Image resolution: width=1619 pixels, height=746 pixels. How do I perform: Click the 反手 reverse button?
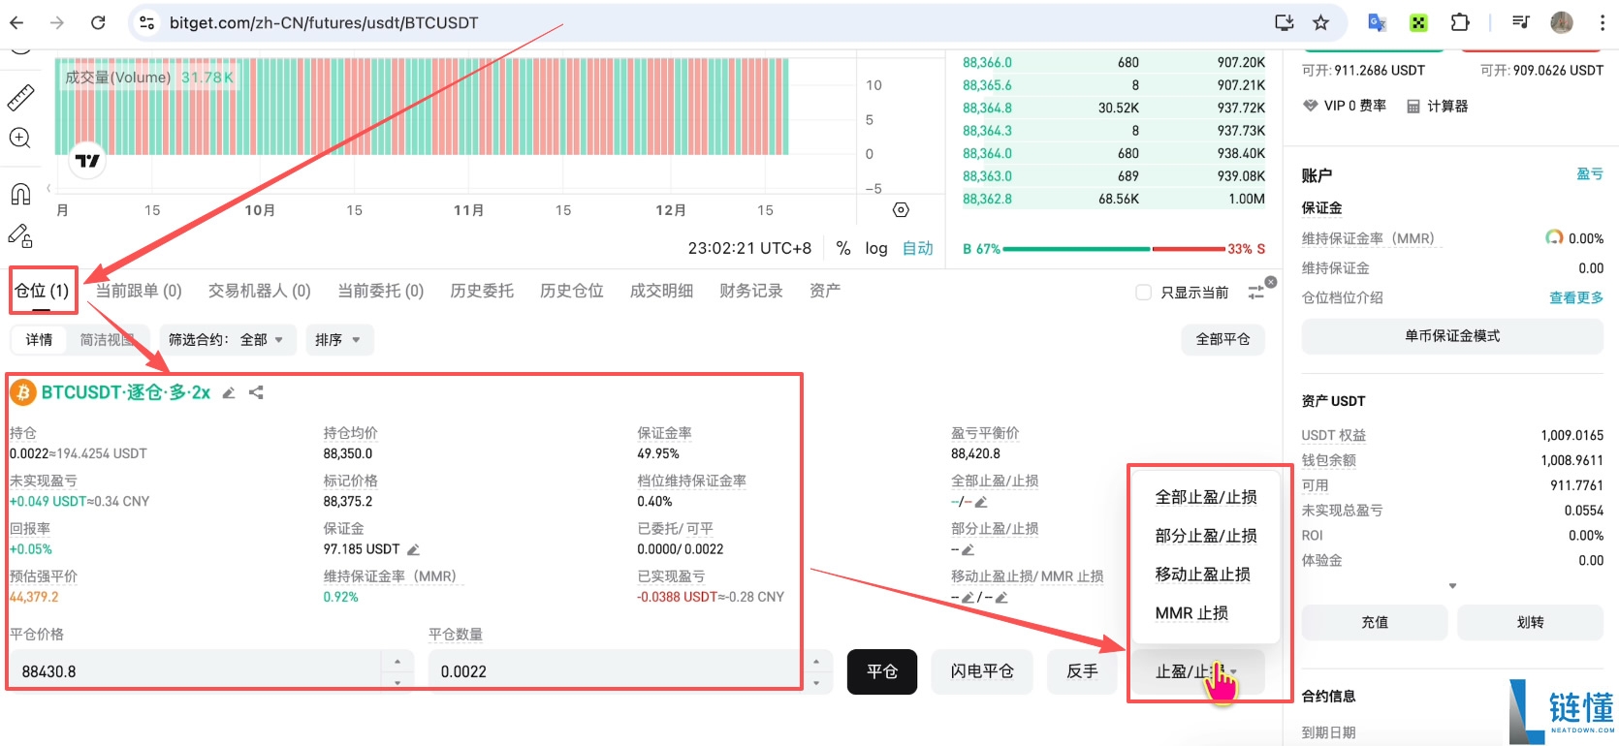pyautogui.click(x=1082, y=671)
